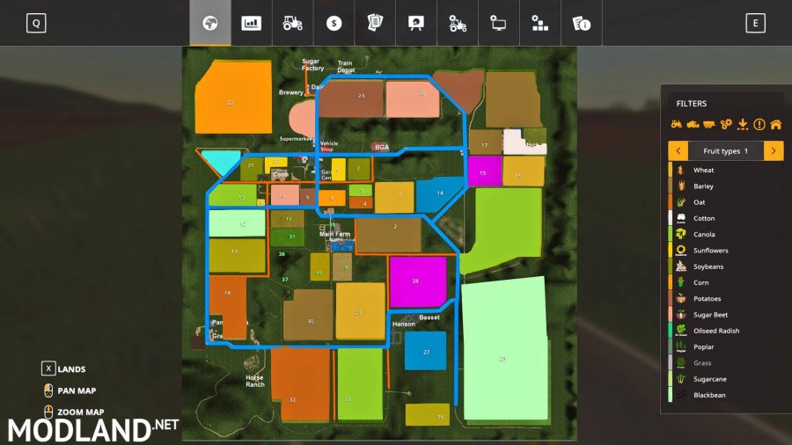Screen dimensions: 792x445
Task: Toggle Cotton fruit type visibility
Action: [x=726, y=218]
